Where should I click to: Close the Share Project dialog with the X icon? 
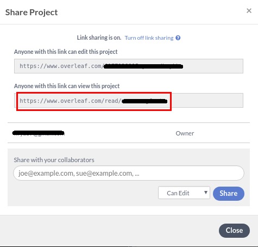pyautogui.click(x=249, y=11)
